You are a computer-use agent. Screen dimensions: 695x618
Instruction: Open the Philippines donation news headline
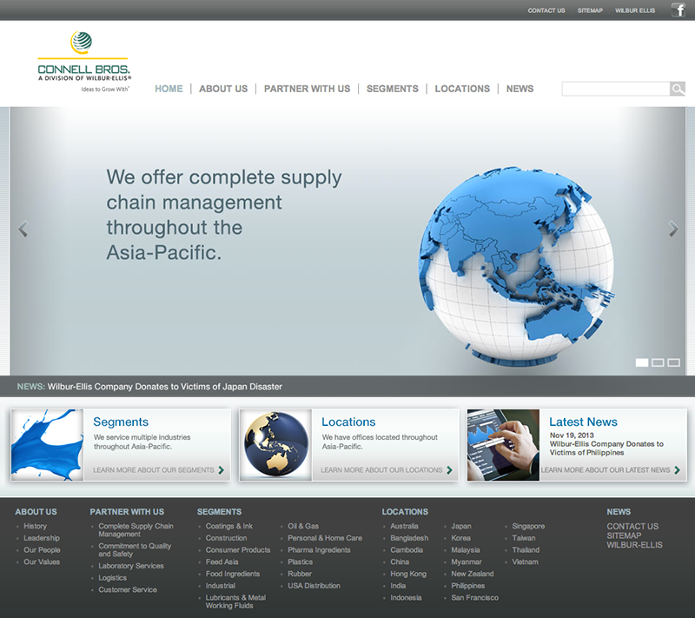(606, 449)
